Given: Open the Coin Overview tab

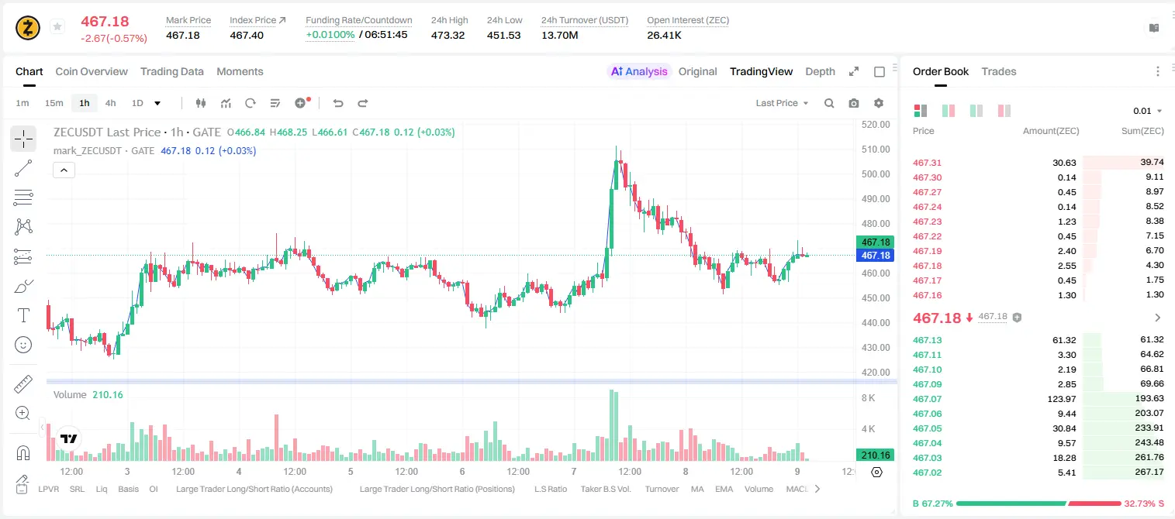Looking at the screenshot, I should tap(92, 71).
